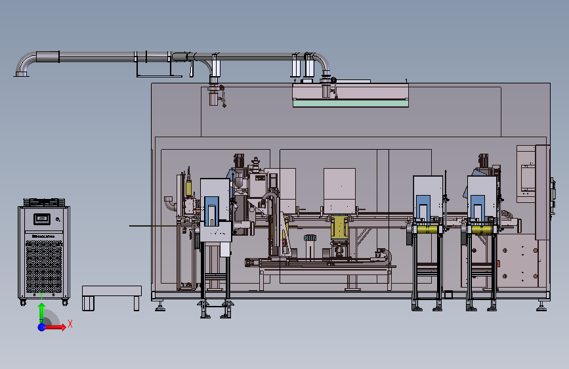
Task: Select the servo motor atop the right station
Action: click(483, 160)
